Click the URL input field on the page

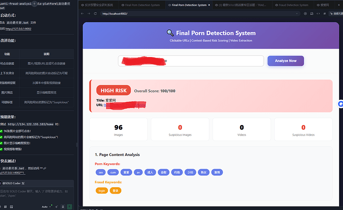click(x=191, y=61)
